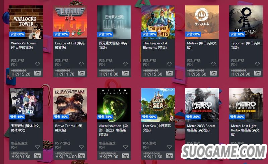Click the cart icon for HK$91.80 game
268x164 pixels.
38,156
